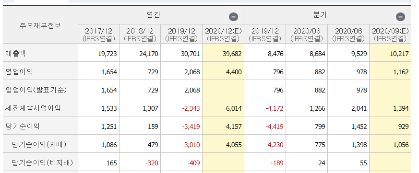Select quarterly revenue 8,684
The height and width of the screenshot is (173, 419).
[317, 54]
